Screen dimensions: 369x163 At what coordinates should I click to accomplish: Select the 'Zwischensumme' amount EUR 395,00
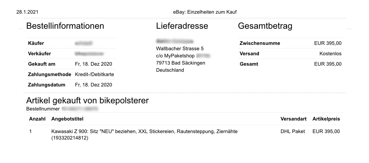(328, 43)
